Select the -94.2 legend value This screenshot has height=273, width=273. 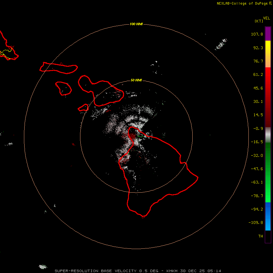[x=257, y=209]
